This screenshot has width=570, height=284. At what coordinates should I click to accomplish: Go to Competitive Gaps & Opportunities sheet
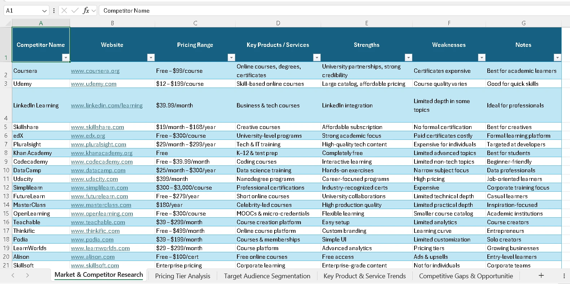[466, 276]
